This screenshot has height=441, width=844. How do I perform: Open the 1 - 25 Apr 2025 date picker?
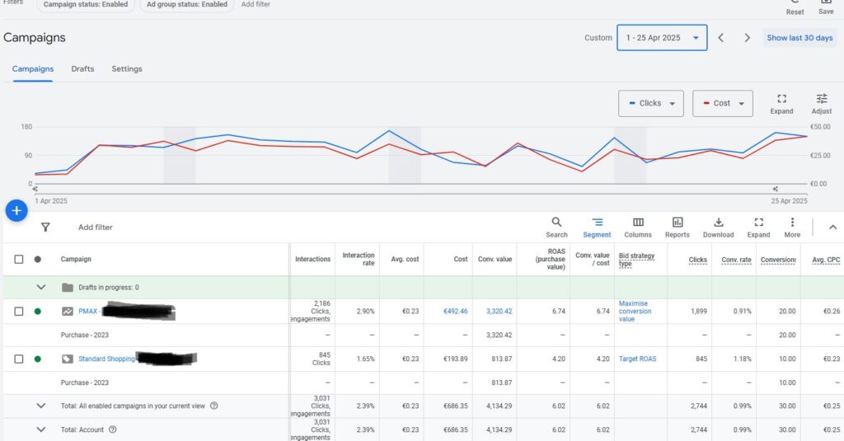[662, 38]
